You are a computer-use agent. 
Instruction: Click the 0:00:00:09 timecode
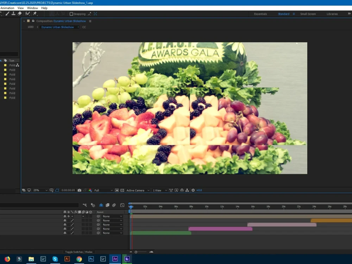click(x=68, y=190)
